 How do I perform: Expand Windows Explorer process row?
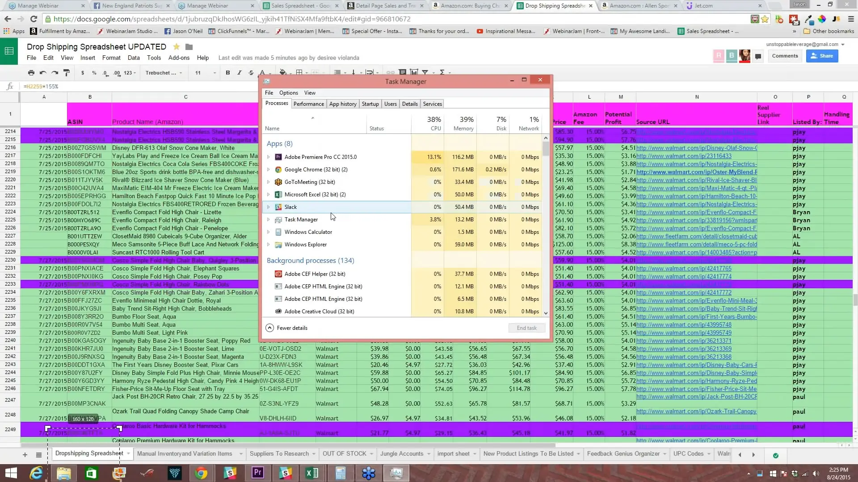(269, 245)
